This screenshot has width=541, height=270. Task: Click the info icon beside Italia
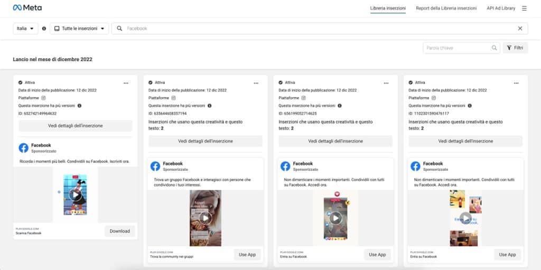click(44, 28)
